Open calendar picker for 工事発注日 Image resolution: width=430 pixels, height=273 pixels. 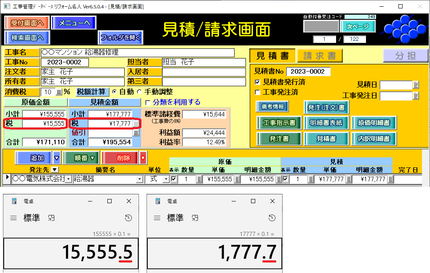(416, 96)
